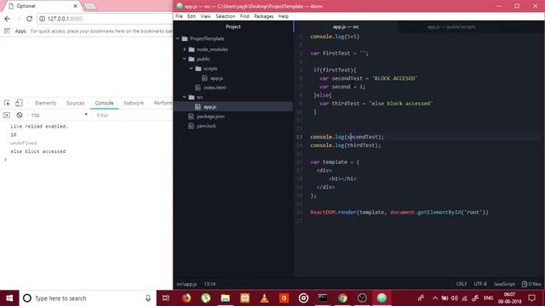Open the command prompt window from taskbar
The height and width of the screenshot is (306, 545).
click(x=323, y=298)
